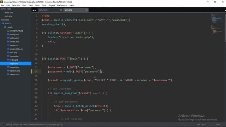Open the PHP syntax selector
Image resolution: width=226 pixels, height=127 pixels.
pos(218,125)
